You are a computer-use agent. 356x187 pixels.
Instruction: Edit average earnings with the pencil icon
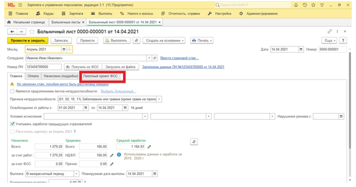tap(149, 146)
